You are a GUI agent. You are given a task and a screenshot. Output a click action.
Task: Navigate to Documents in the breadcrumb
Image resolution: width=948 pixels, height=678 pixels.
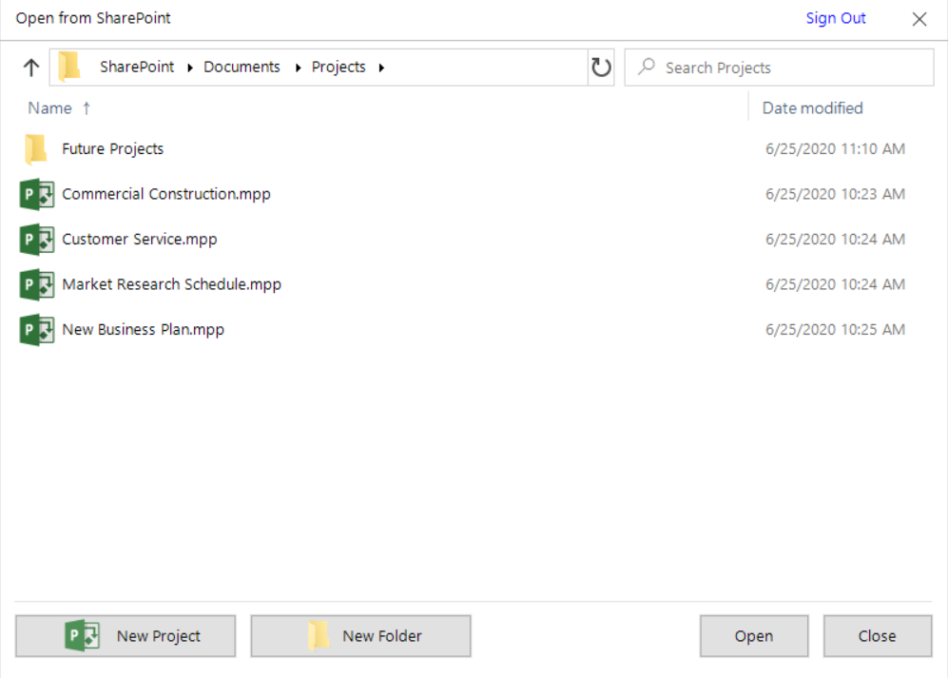242,67
